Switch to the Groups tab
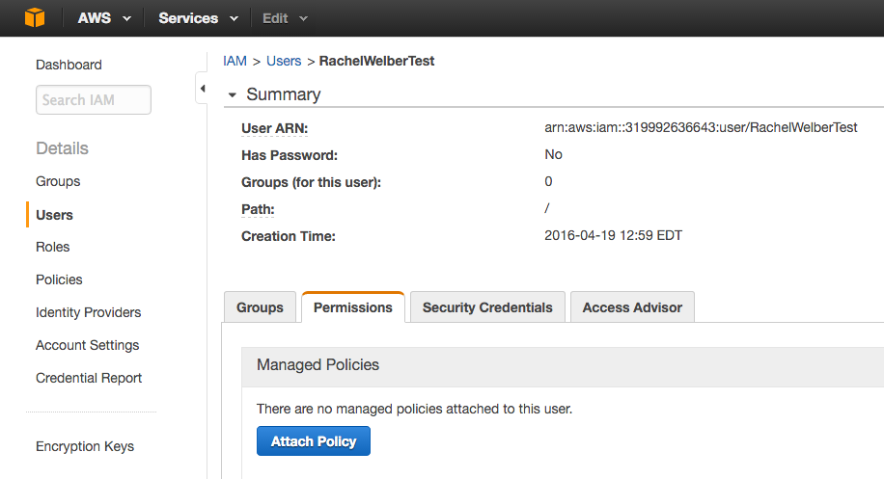 point(261,307)
